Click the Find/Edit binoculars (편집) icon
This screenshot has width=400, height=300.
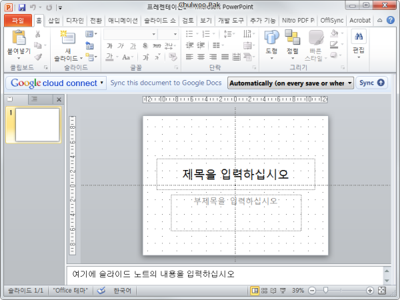pyautogui.click(x=359, y=37)
